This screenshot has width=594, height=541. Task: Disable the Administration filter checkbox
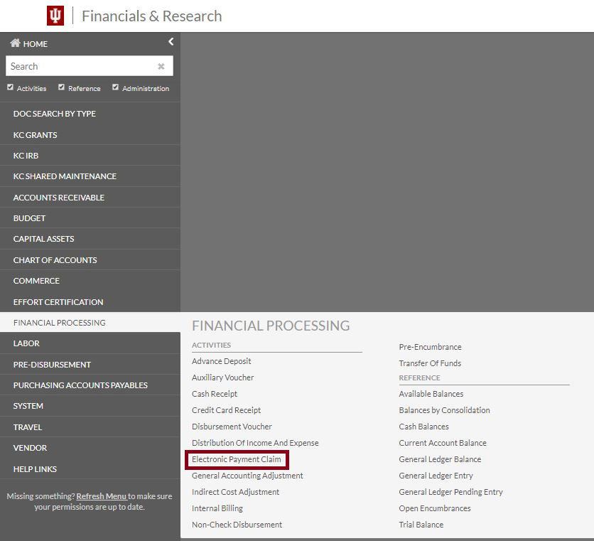(x=115, y=87)
